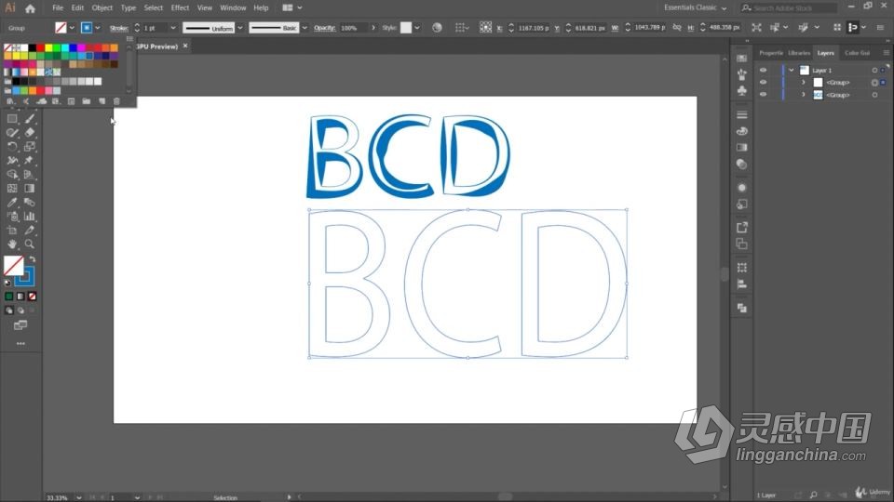Viewport: 894px width, 502px height.
Task: Click Change Screen Mode icon
Action: (20, 325)
